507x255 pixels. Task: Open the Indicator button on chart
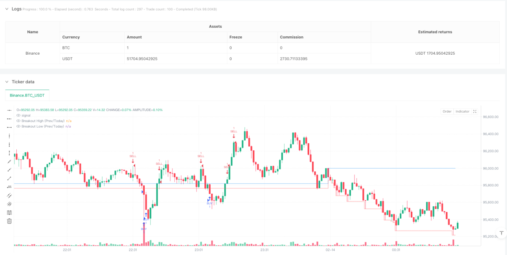click(x=462, y=111)
